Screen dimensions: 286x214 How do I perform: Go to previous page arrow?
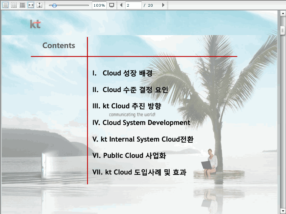[x=121, y=5]
